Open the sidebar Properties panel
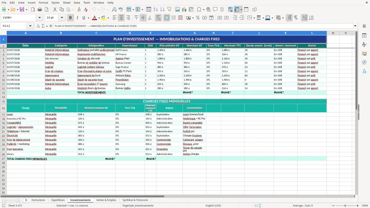 pyautogui.click(x=364, y=36)
